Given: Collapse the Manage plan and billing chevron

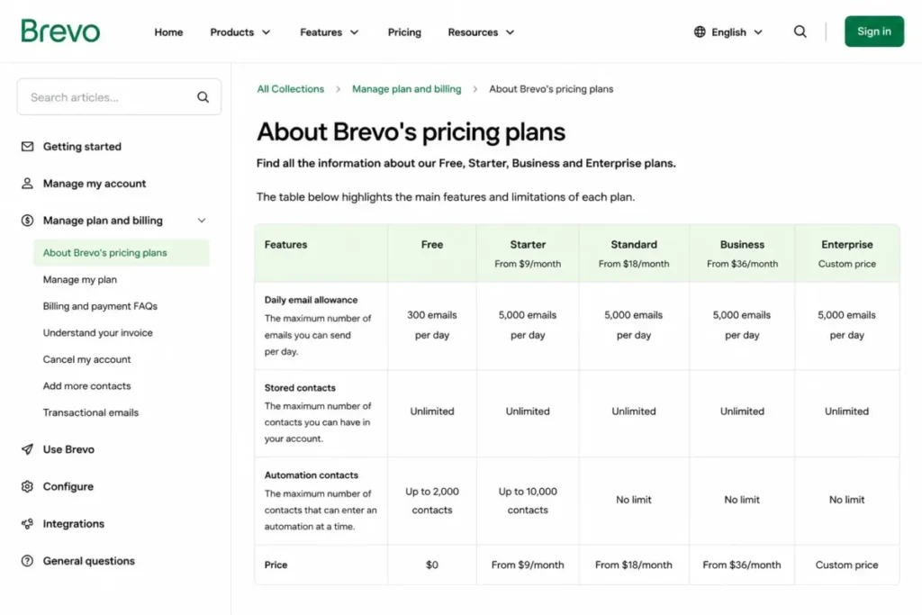Looking at the screenshot, I should click(x=202, y=221).
